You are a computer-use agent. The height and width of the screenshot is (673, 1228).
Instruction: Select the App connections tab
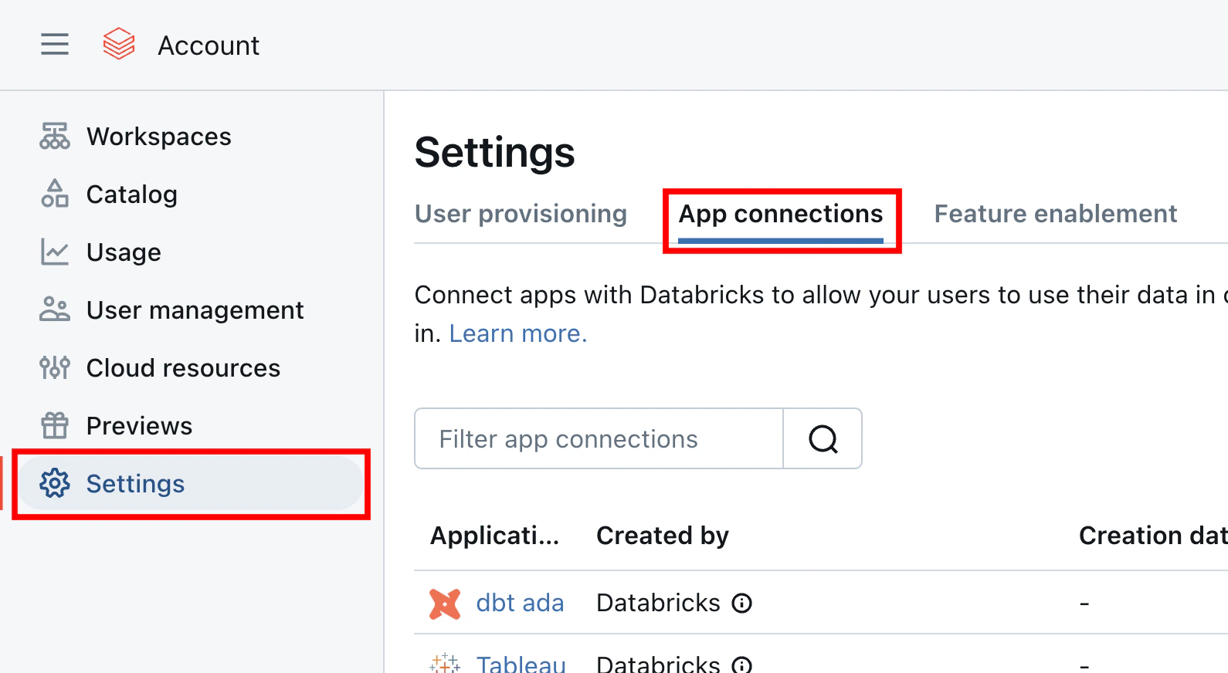(781, 214)
